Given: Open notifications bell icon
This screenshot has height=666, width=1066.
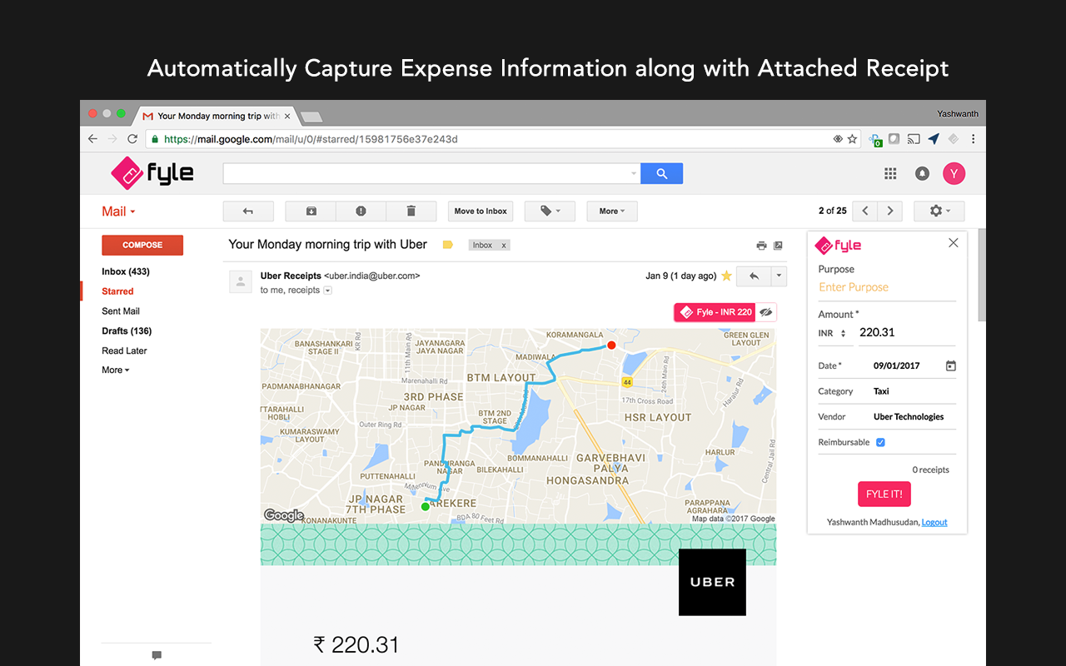Looking at the screenshot, I should (x=922, y=173).
